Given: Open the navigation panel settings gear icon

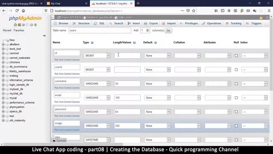Looking at the screenshot, I should (32, 25).
